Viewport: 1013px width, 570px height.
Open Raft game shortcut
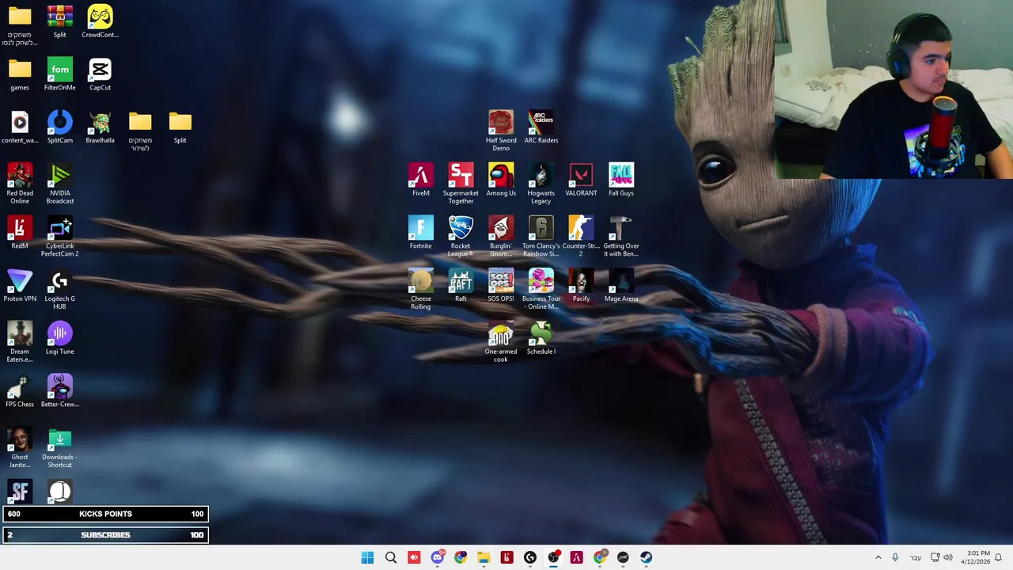(461, 286)
